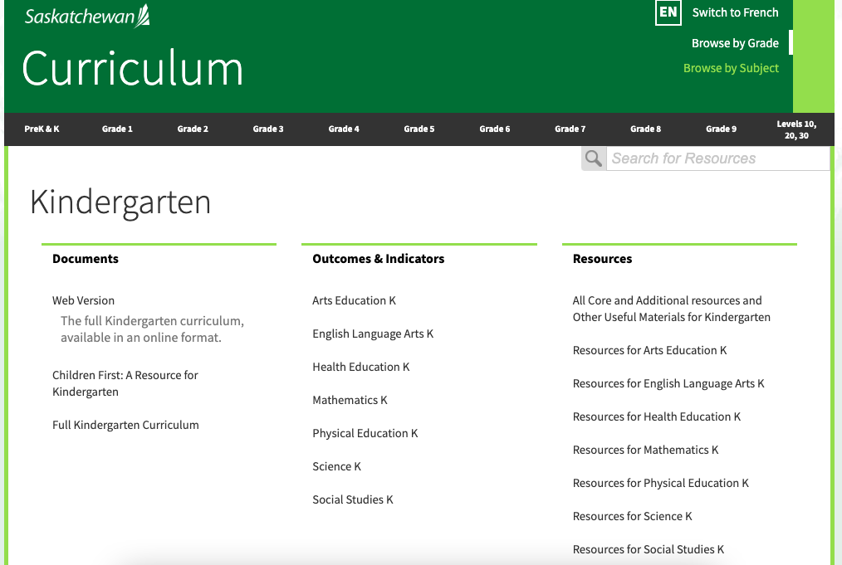This screenshot has height=565, width=842.
Task: Open the Web Version document
Action: (x=83, y=300)
